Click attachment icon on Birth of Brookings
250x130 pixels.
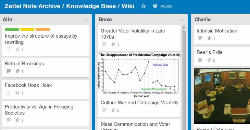(17, 71)
